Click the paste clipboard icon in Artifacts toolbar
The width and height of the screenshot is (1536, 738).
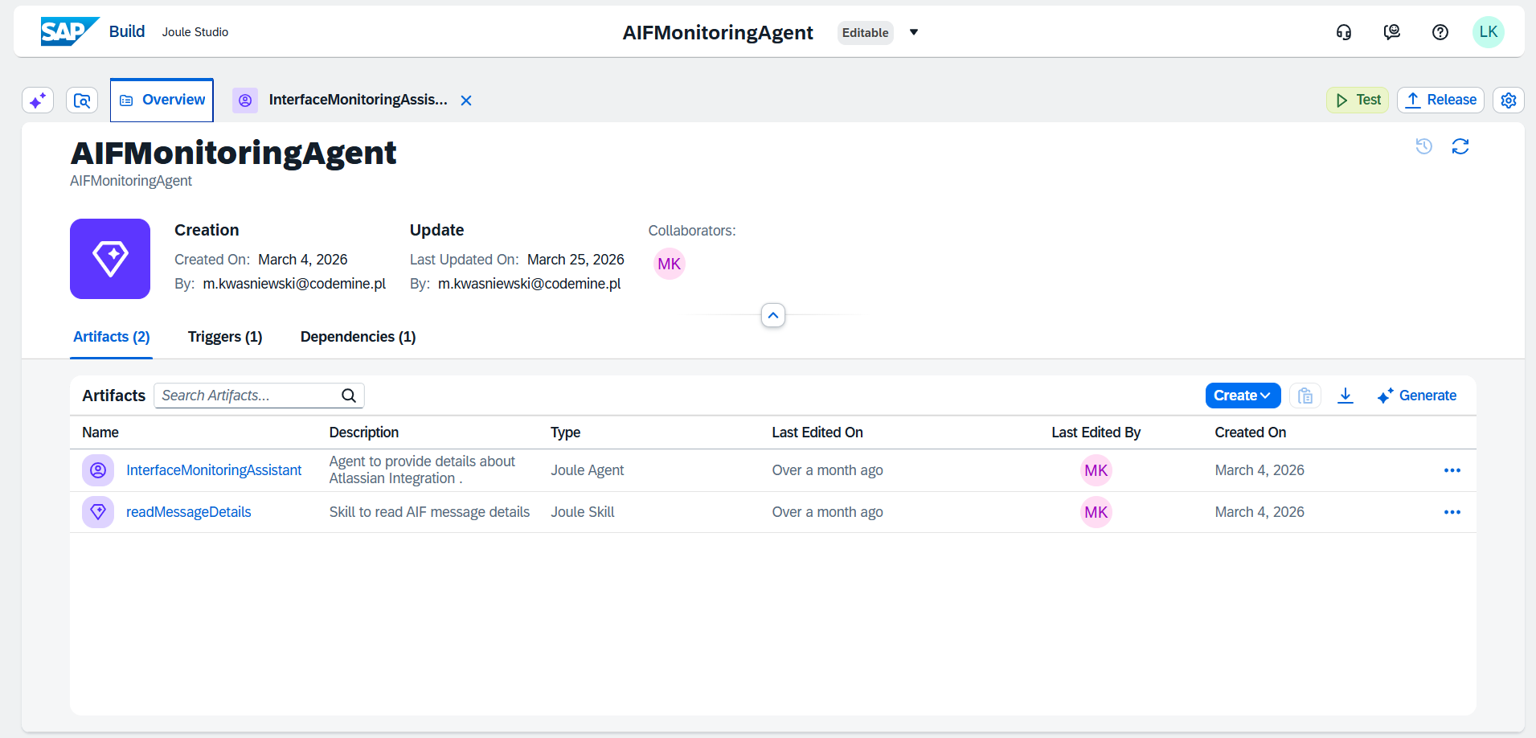click(x=1305, y=396)
